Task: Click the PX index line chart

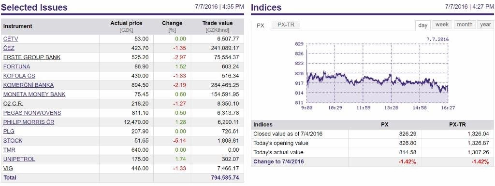Action: point(377,73)
